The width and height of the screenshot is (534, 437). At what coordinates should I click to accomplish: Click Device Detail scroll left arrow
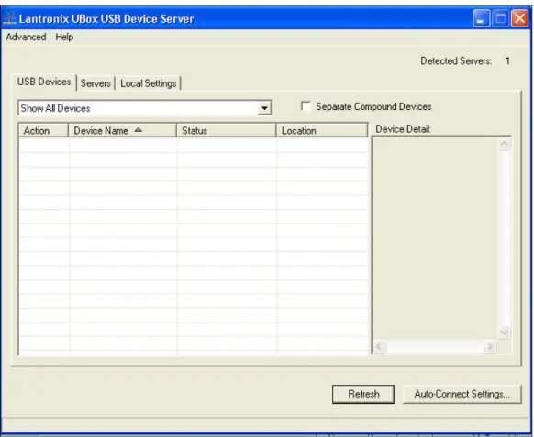click(x=379, y=346)
